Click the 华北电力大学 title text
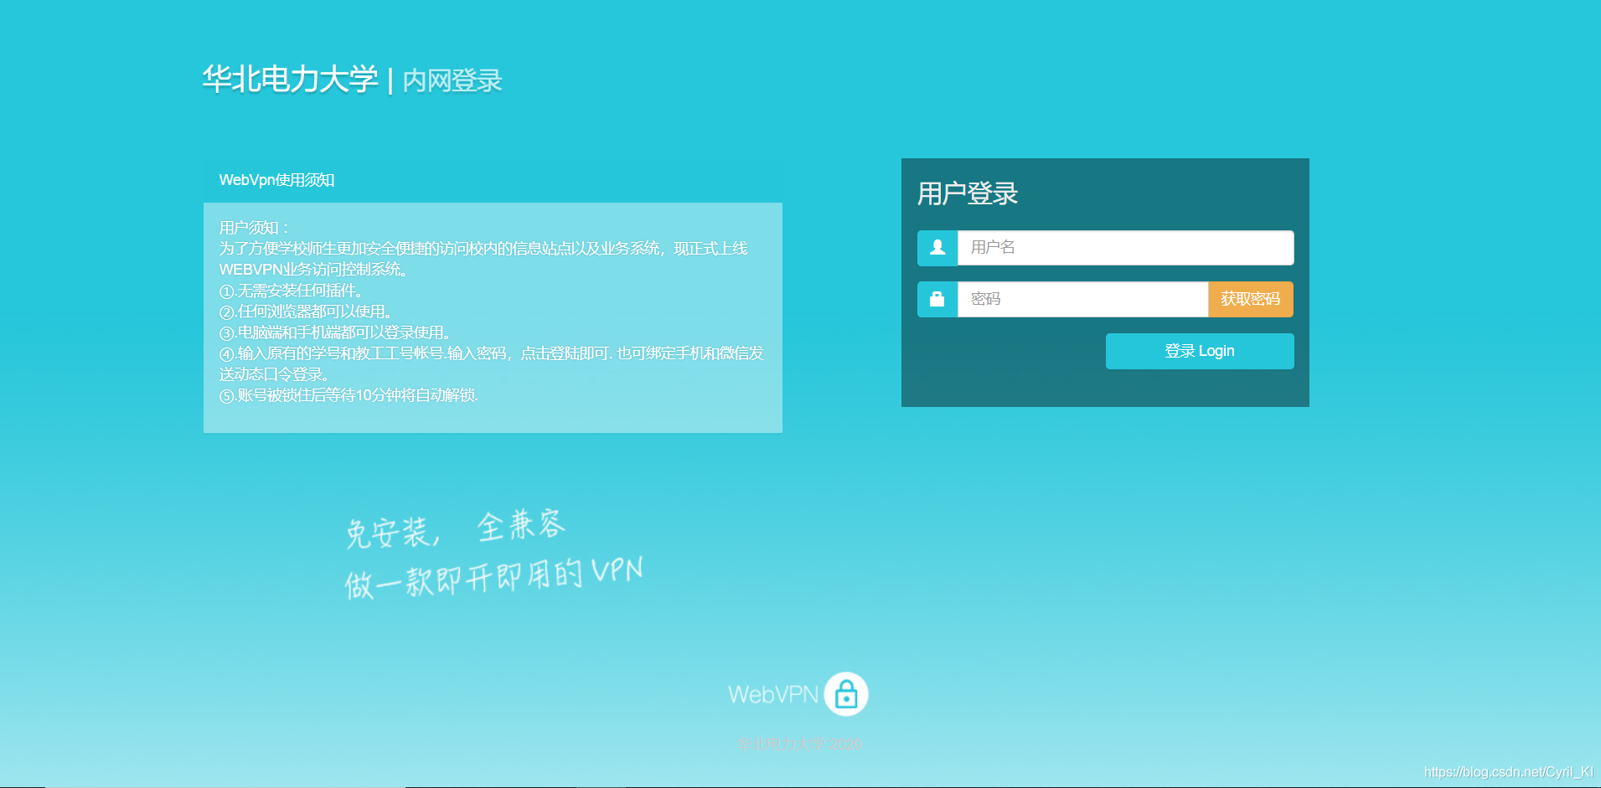 [x=290, y=80]
